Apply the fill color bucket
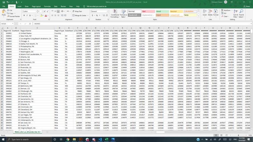 click(x=41, y=15)
